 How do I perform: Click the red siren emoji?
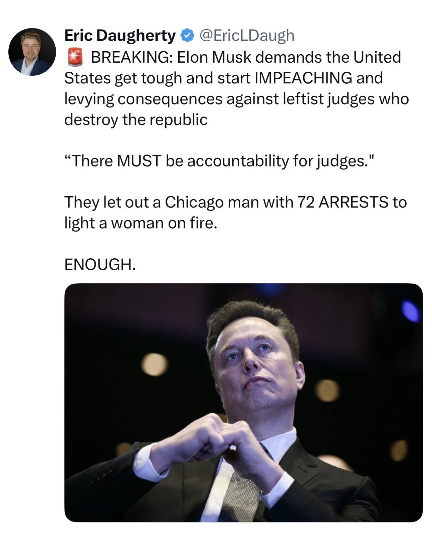75,57
